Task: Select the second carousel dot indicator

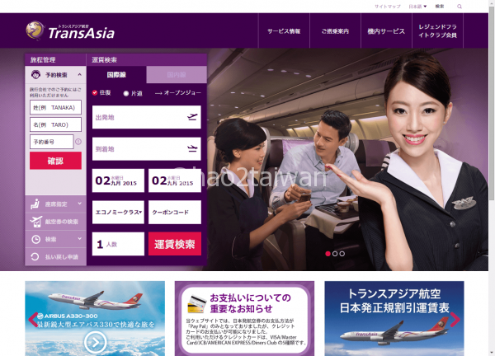Action: click(335, 254)
